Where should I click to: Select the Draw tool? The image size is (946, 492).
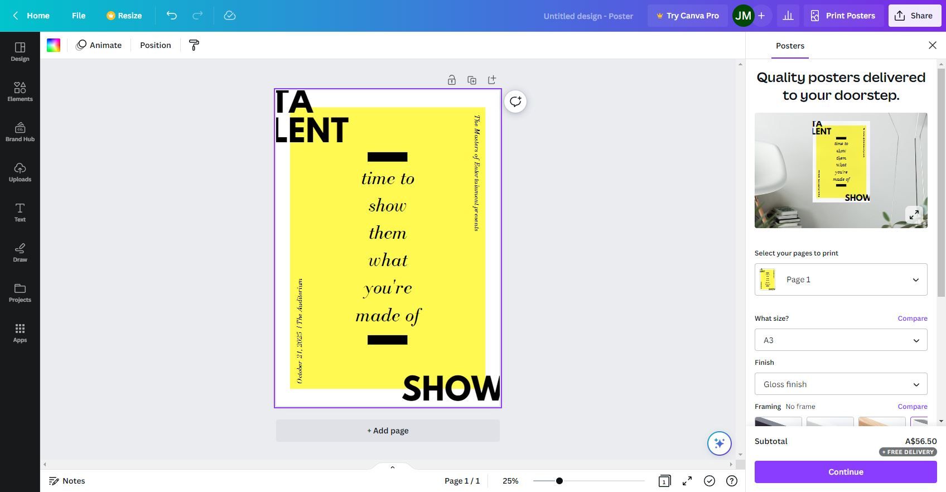coord(20,252)
